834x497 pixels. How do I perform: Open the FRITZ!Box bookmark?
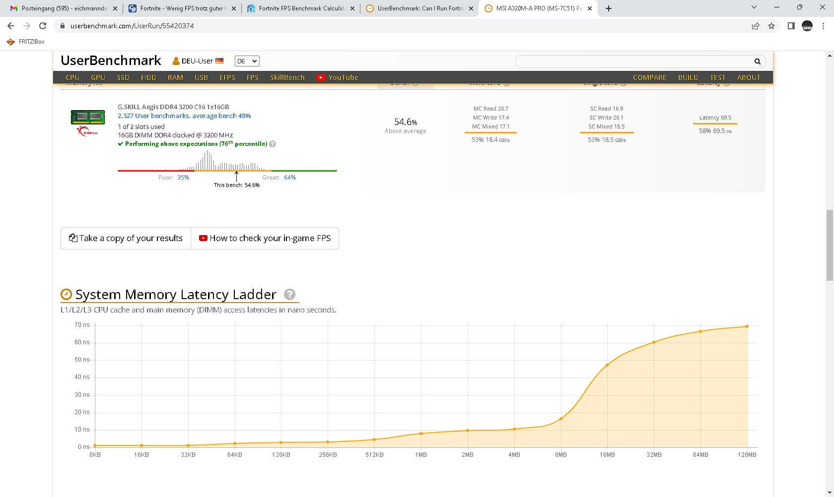26,42
